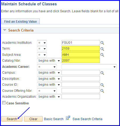
Task: Open Course ID operator dropdown
Action: (x=49, y=85)
